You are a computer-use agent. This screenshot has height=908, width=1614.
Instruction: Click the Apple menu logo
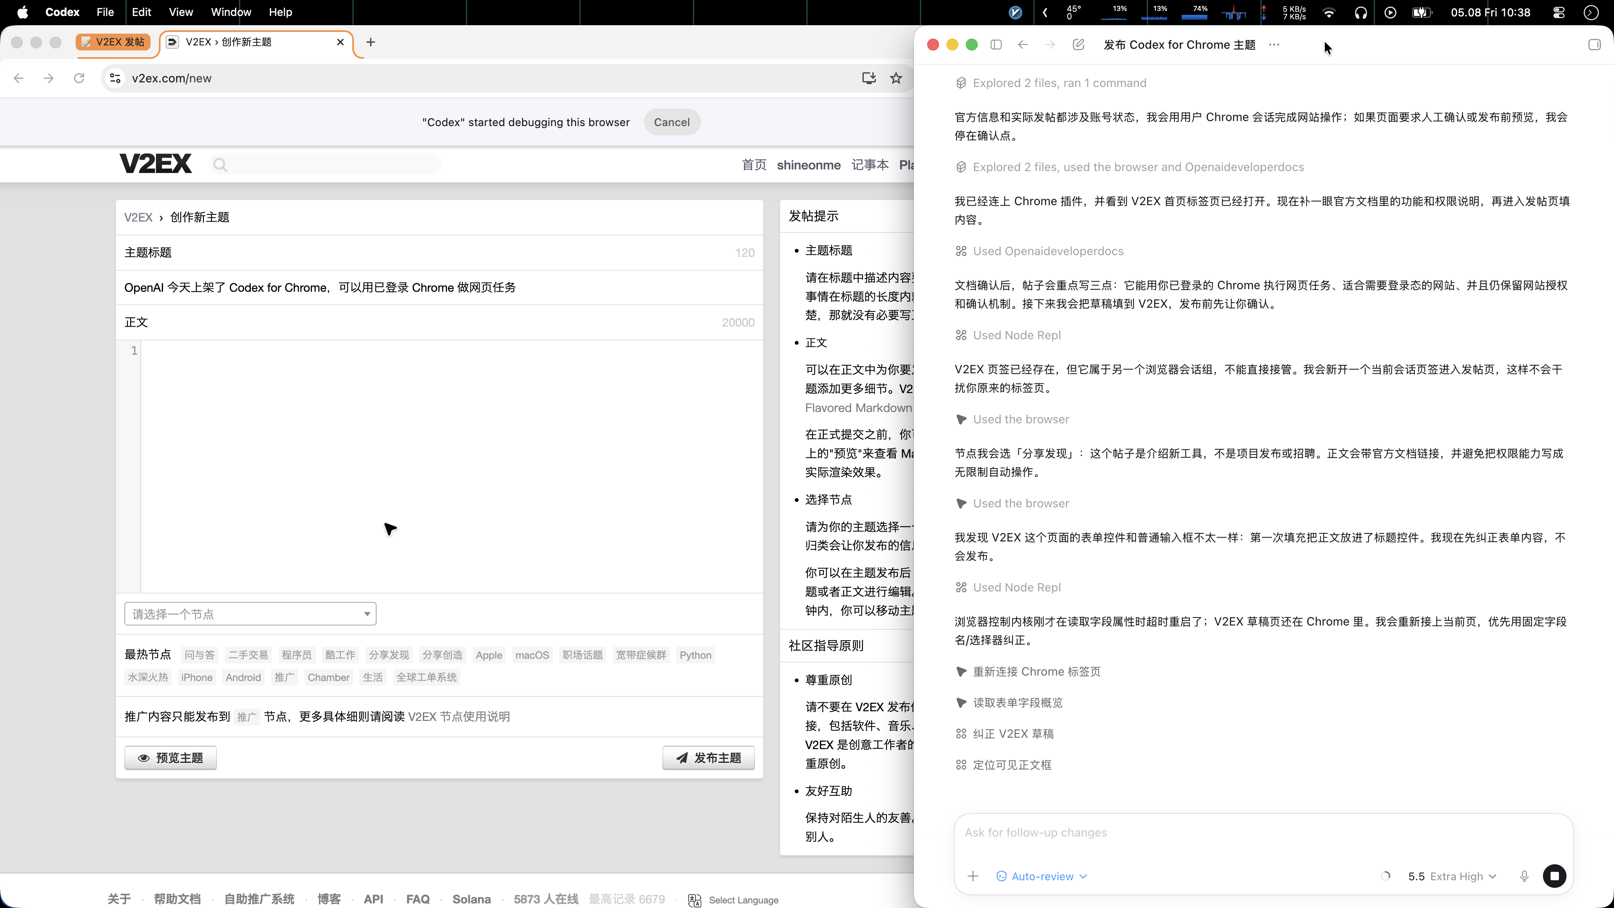(x=23, y=12)
